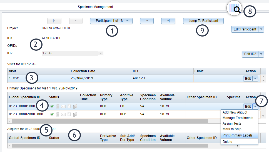Viewport: 269px width, 152px height.
Task: Click left arrow of primary specimens scrollbar
Action: click(x=10, y=121)
